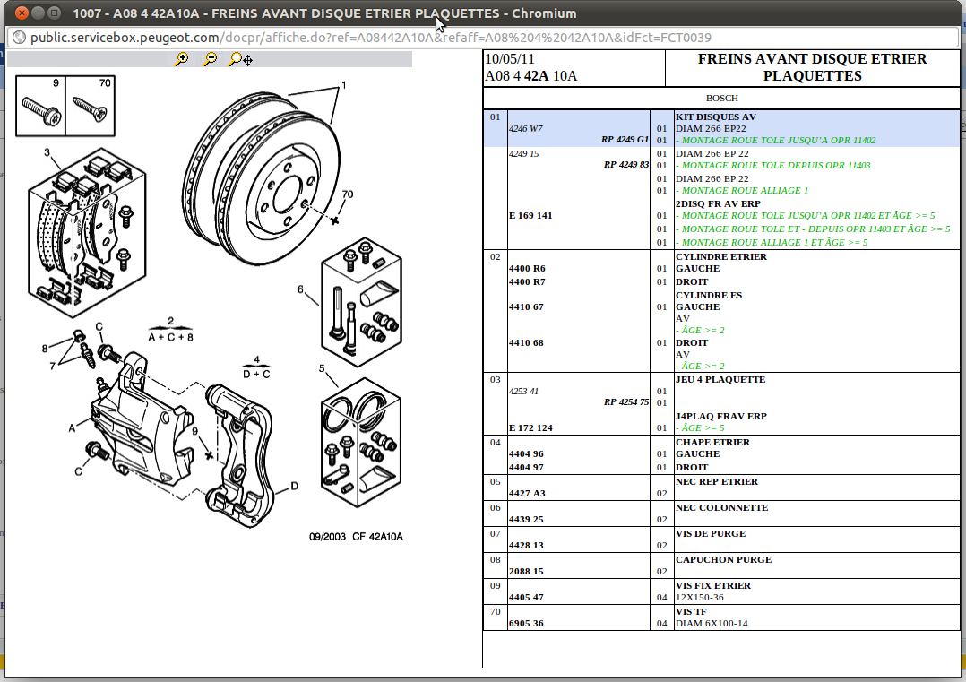Screen dimensions: 966x682
Task: Click the VIS DE PURGE row label
Action: pos(711,533)
